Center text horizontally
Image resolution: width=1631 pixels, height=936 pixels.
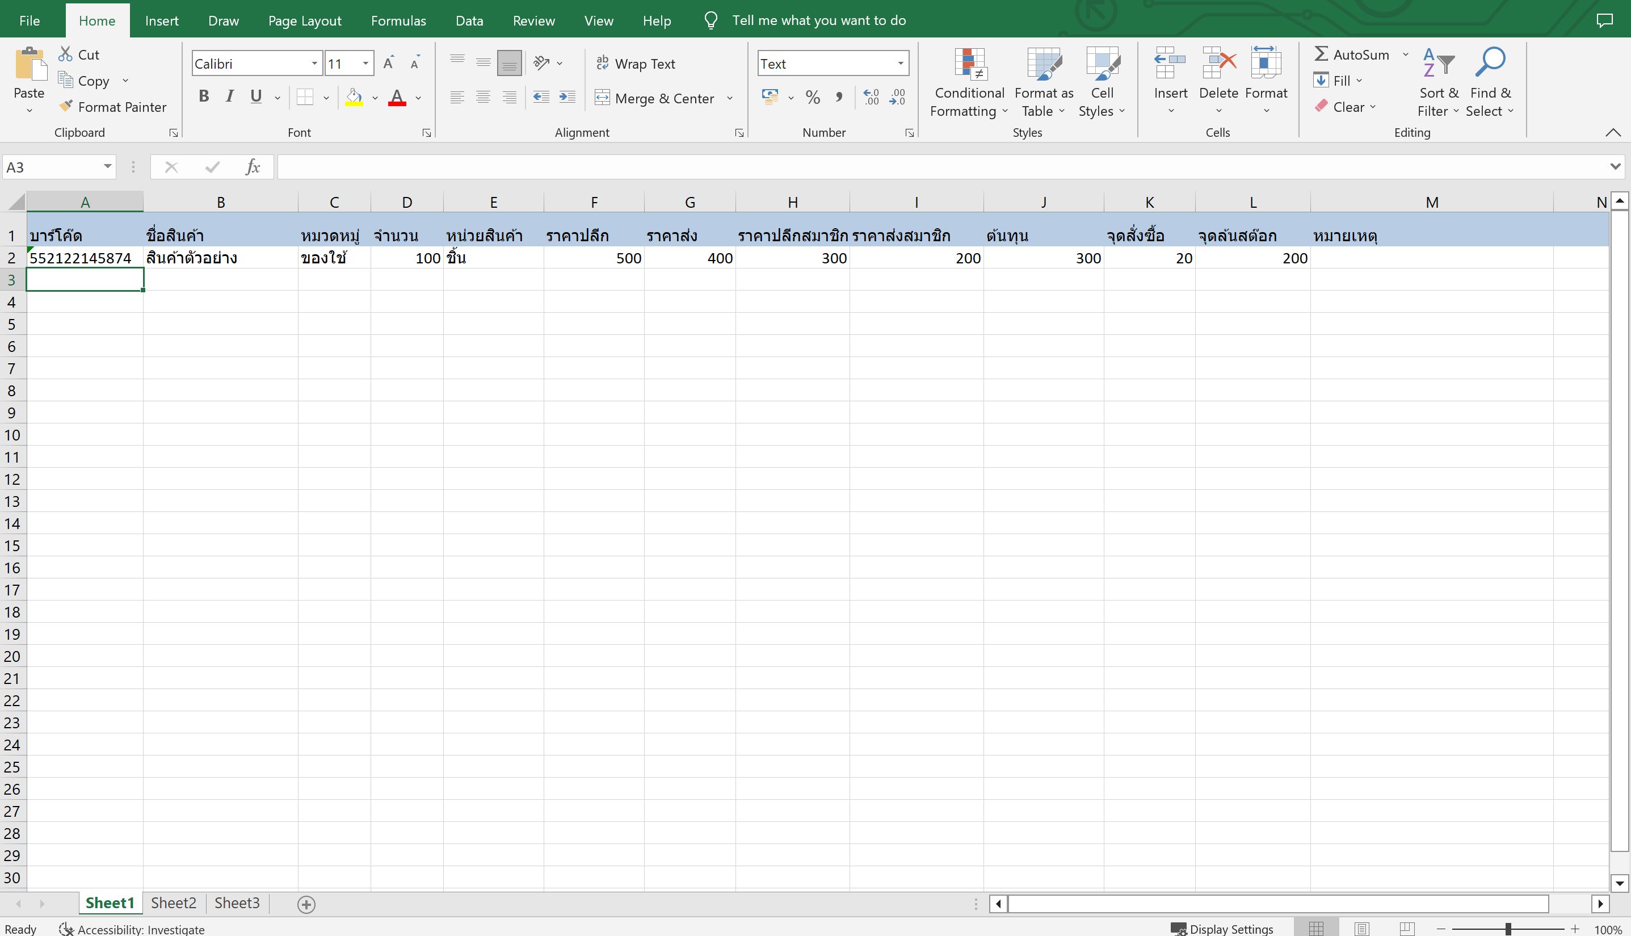(484, 97)
